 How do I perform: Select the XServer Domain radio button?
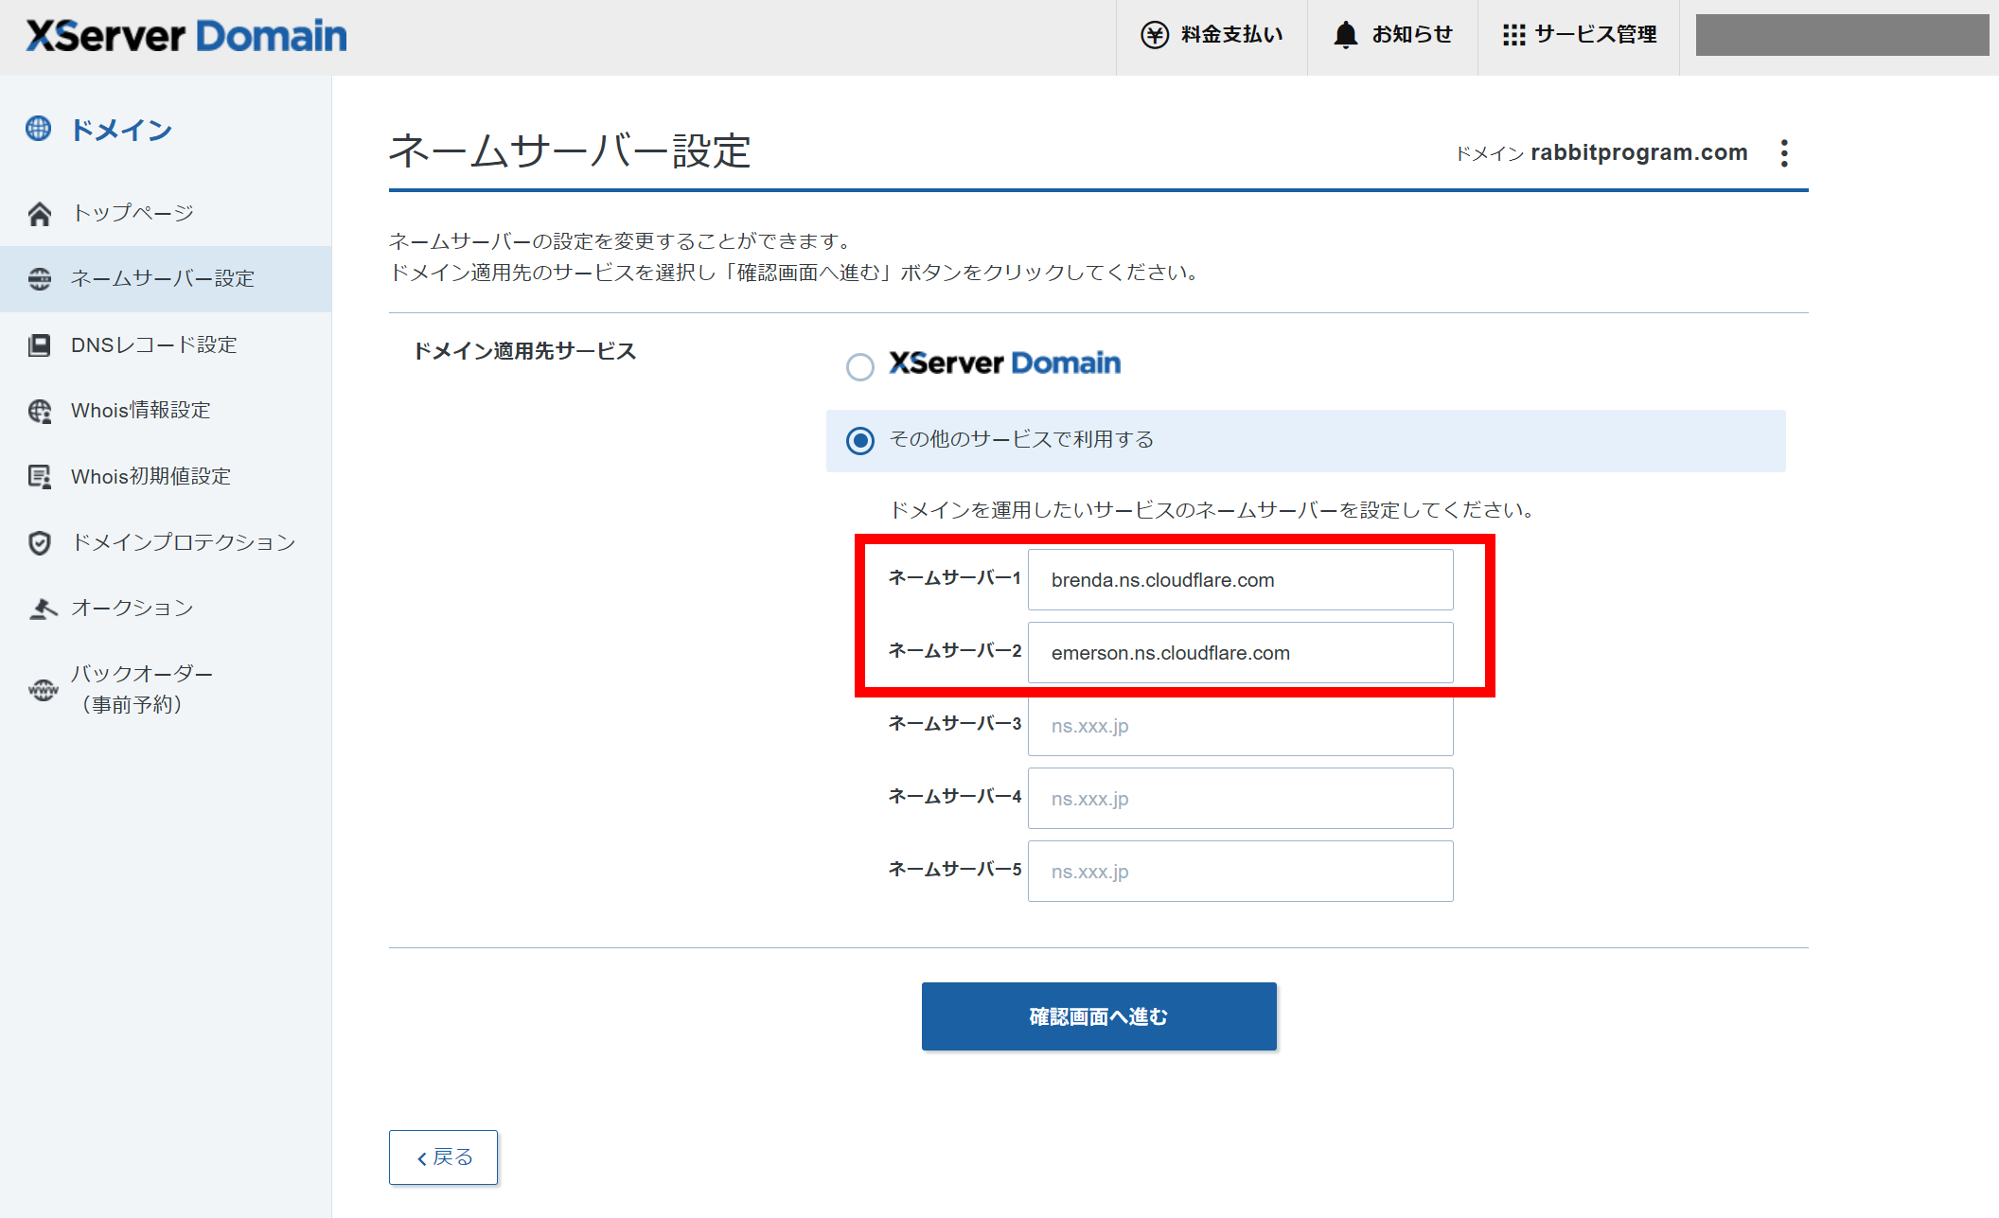[859, 366]
